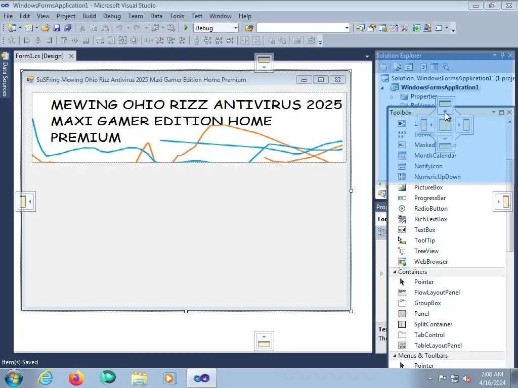Viewport: 518px width, 388px height.
Task: Open the Debug configuration dropdown
Action: click(236, 28)
